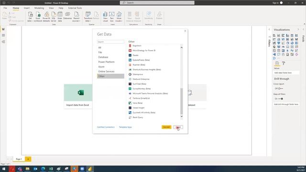Click the Vena (Beta) connector icon
Image resolution: width=306 pixels, height=172 pixels.
[x=130, y=103]
